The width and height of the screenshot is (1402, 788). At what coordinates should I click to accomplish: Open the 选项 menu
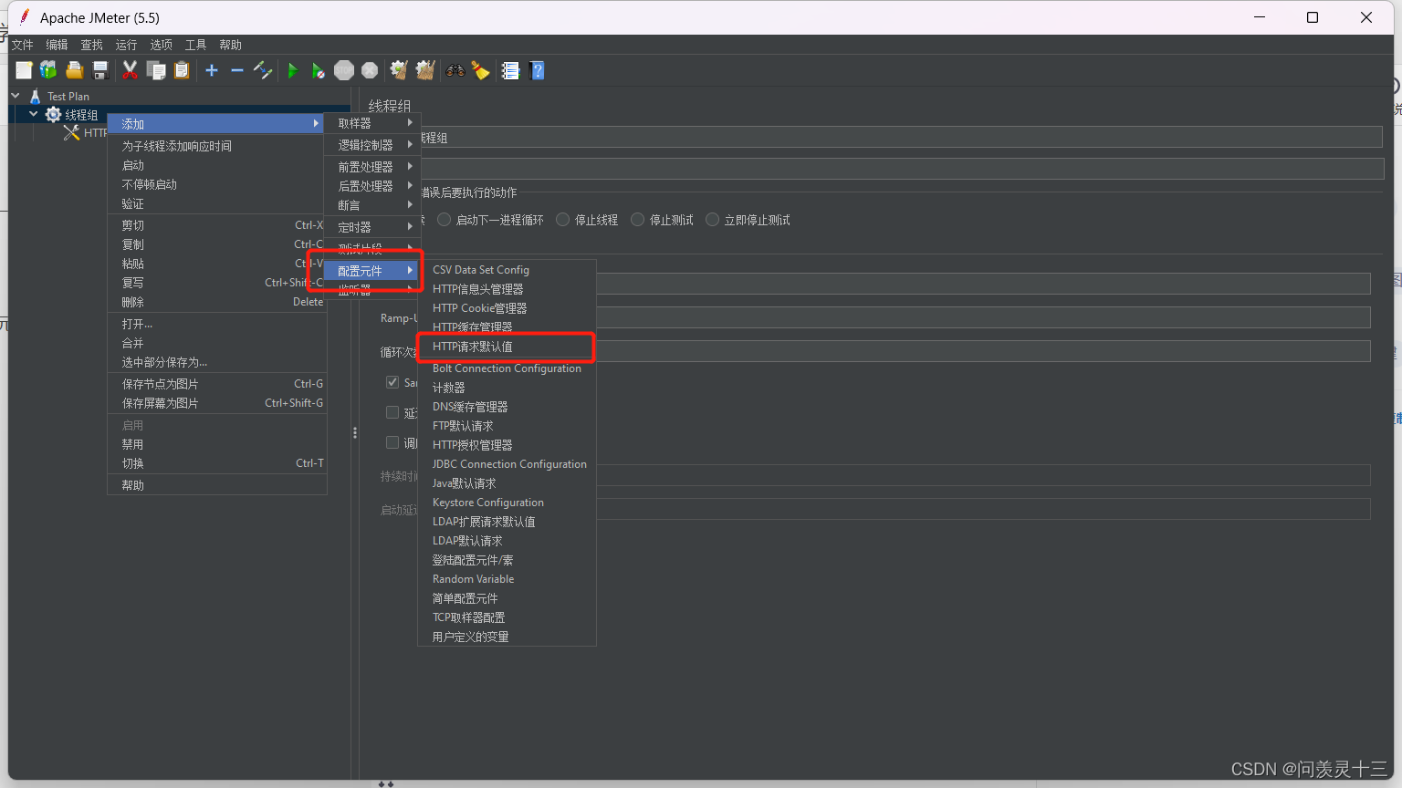pos(162,45)
